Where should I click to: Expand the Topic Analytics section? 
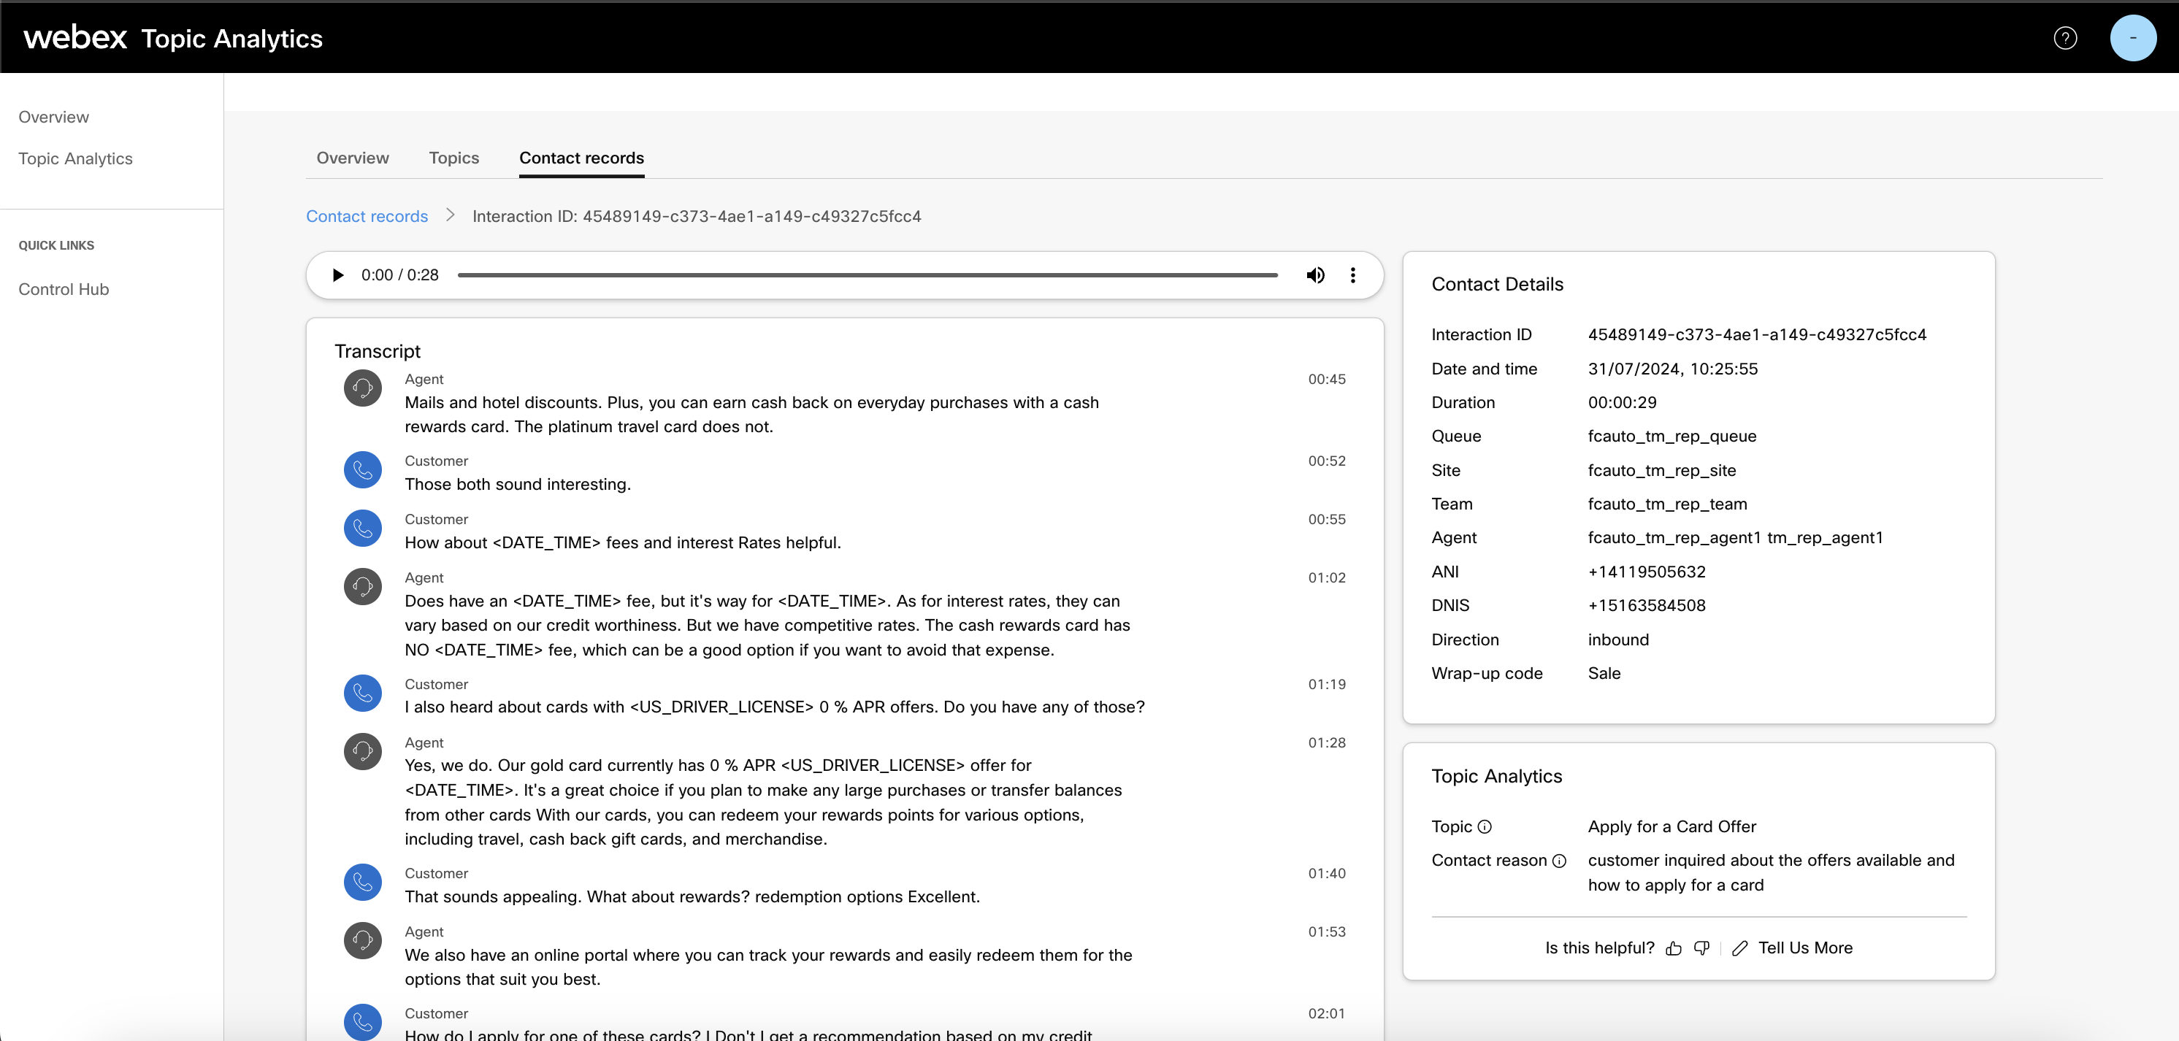(1499, 775)
